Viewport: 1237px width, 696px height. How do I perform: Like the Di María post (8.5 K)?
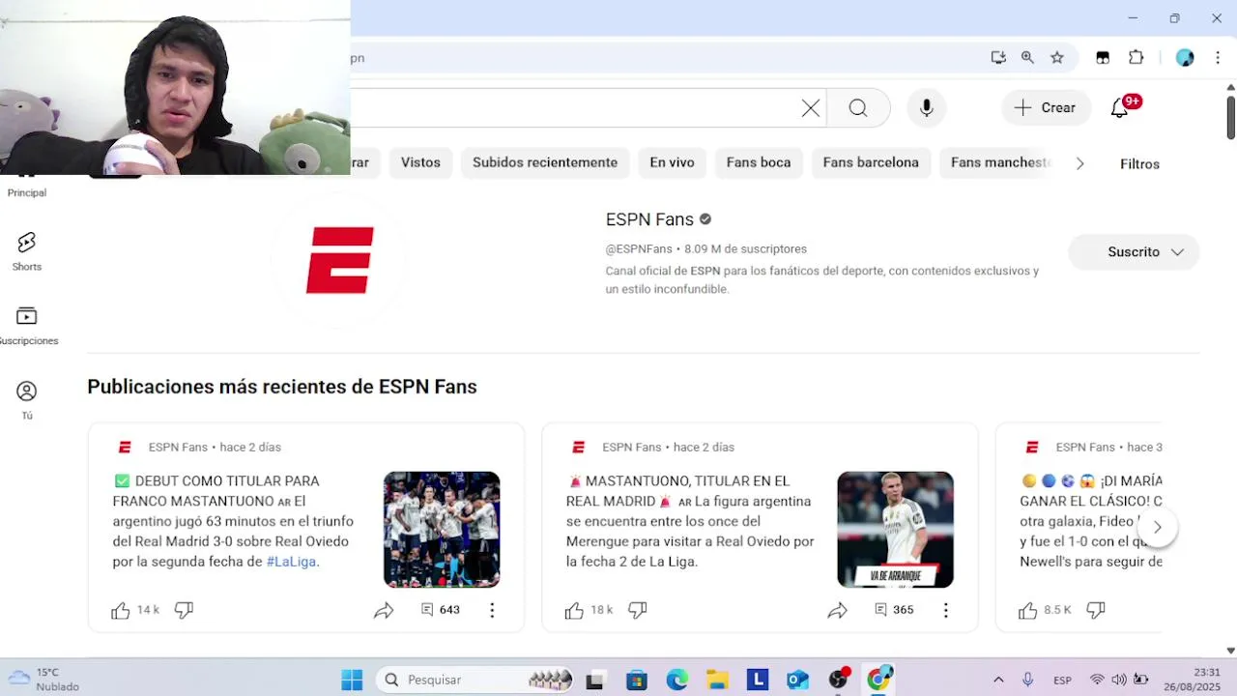[x=1027, y=610]
